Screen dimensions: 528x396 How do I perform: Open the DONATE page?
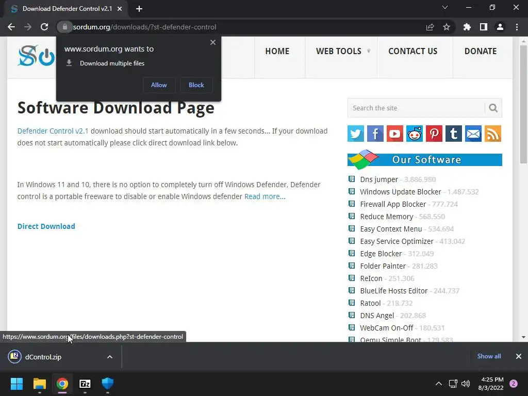481,51
